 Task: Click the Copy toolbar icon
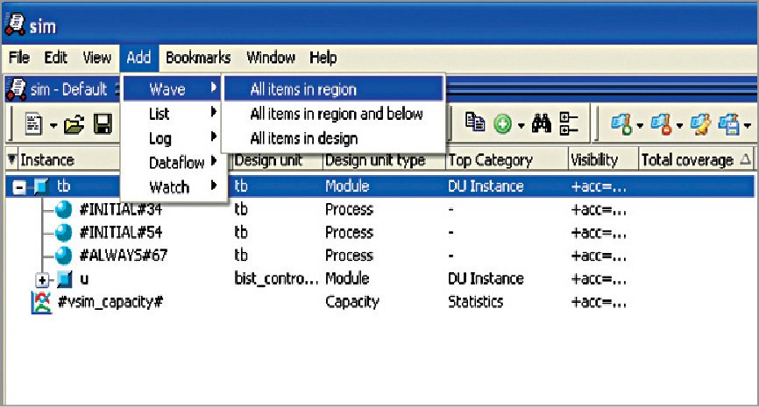coord(475,125)
